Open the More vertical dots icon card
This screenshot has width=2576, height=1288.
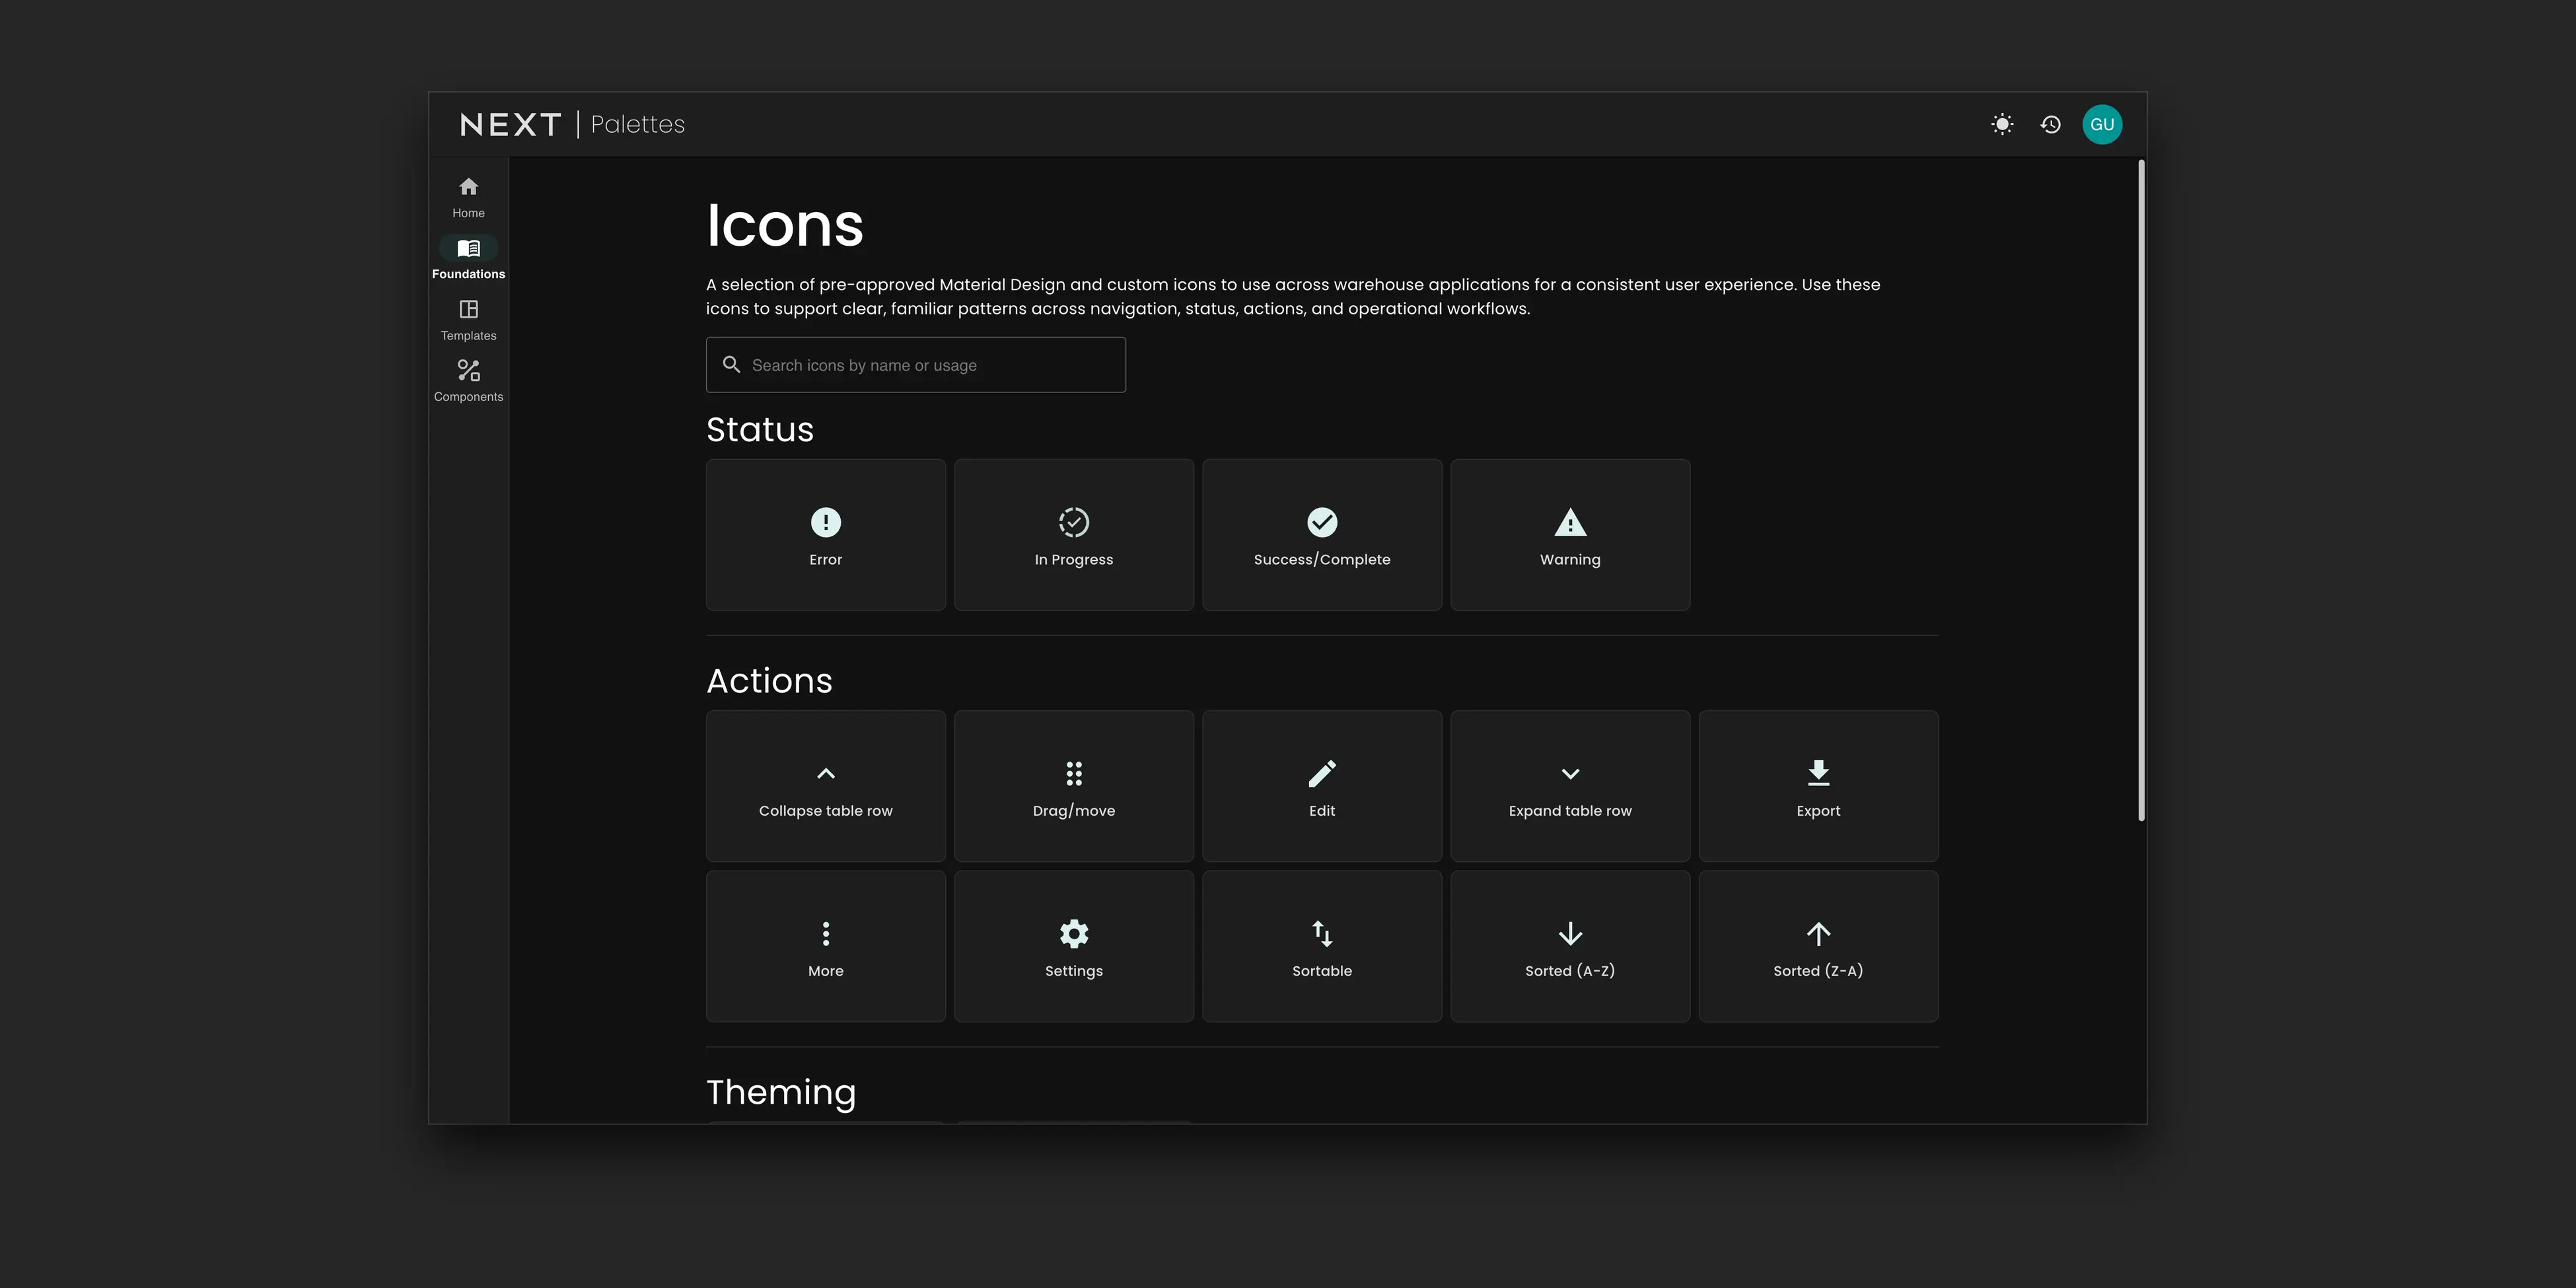point(825,946)
